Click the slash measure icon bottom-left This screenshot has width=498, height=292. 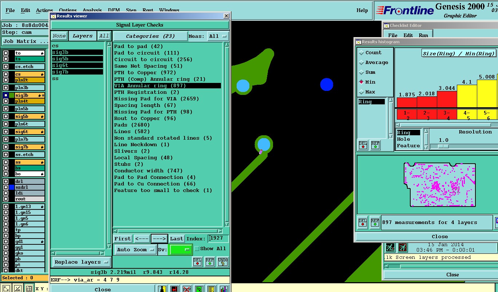click(x=18, y=289)
